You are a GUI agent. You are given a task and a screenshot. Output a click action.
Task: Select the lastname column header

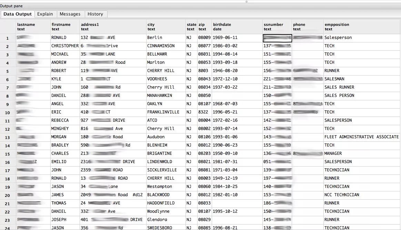tap(33, 27)
